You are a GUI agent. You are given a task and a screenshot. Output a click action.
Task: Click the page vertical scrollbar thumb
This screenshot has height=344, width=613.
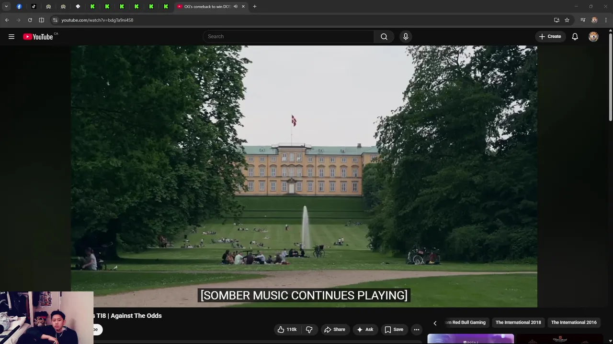[610, 78]
